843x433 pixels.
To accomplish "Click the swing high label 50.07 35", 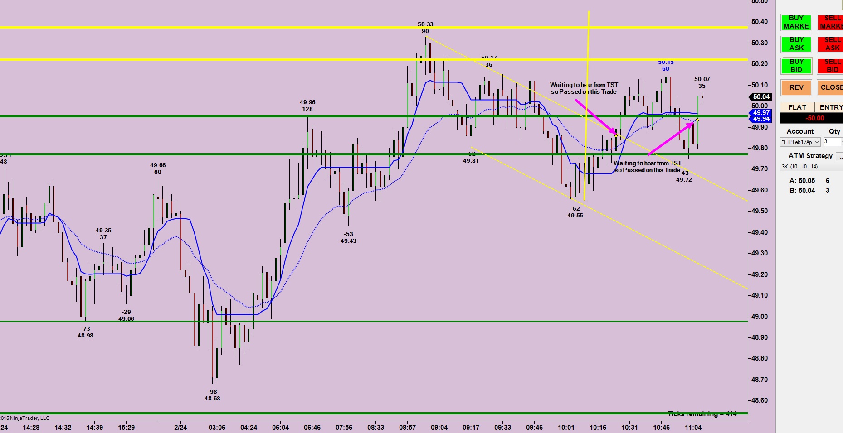I will click(x=702, y=82).
